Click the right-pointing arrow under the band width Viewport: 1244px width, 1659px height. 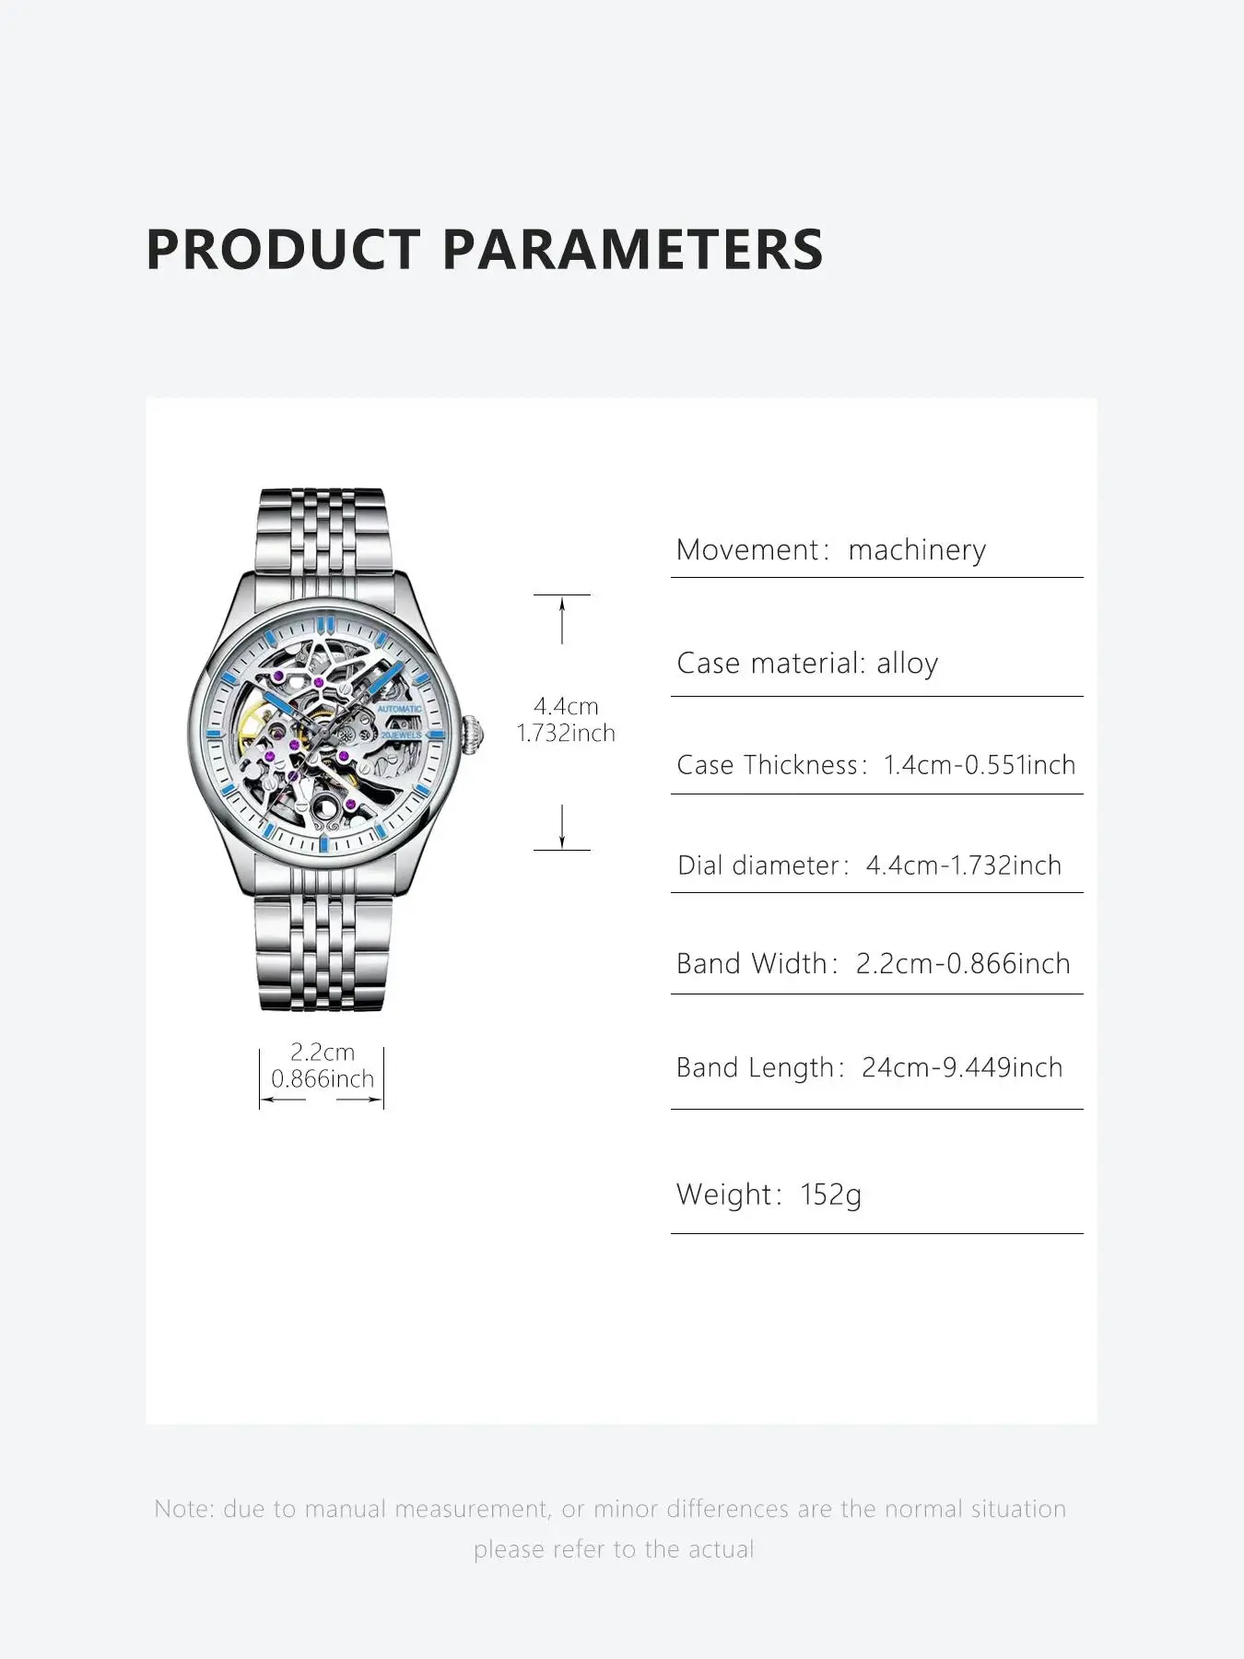[360, 1100]
